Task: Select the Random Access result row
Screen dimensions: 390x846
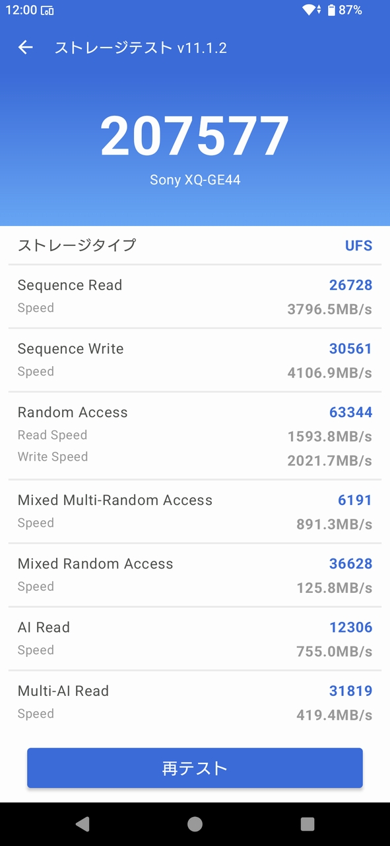Action: coord(195,435)
